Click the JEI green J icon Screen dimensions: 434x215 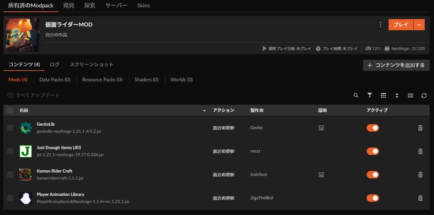[x=25, y=151]
